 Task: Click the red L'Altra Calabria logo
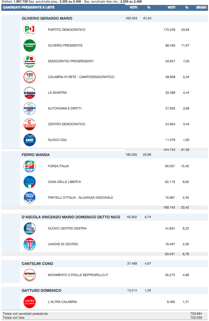pos(29,302)
